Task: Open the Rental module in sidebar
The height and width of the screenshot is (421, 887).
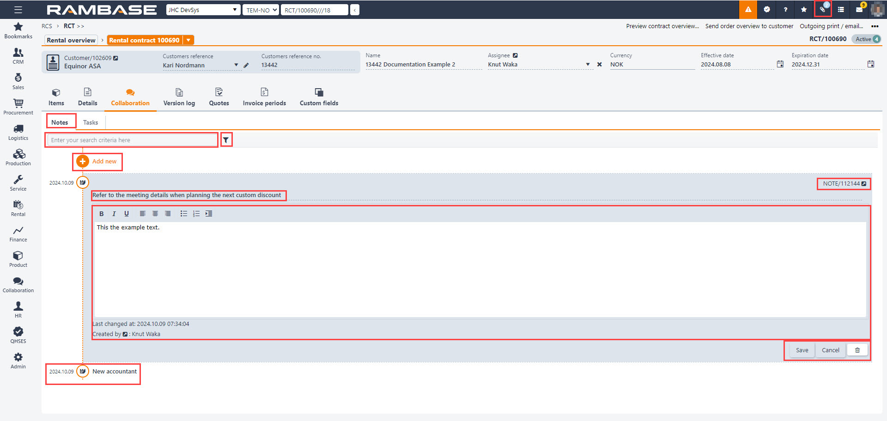Action: tap(18, 208)
